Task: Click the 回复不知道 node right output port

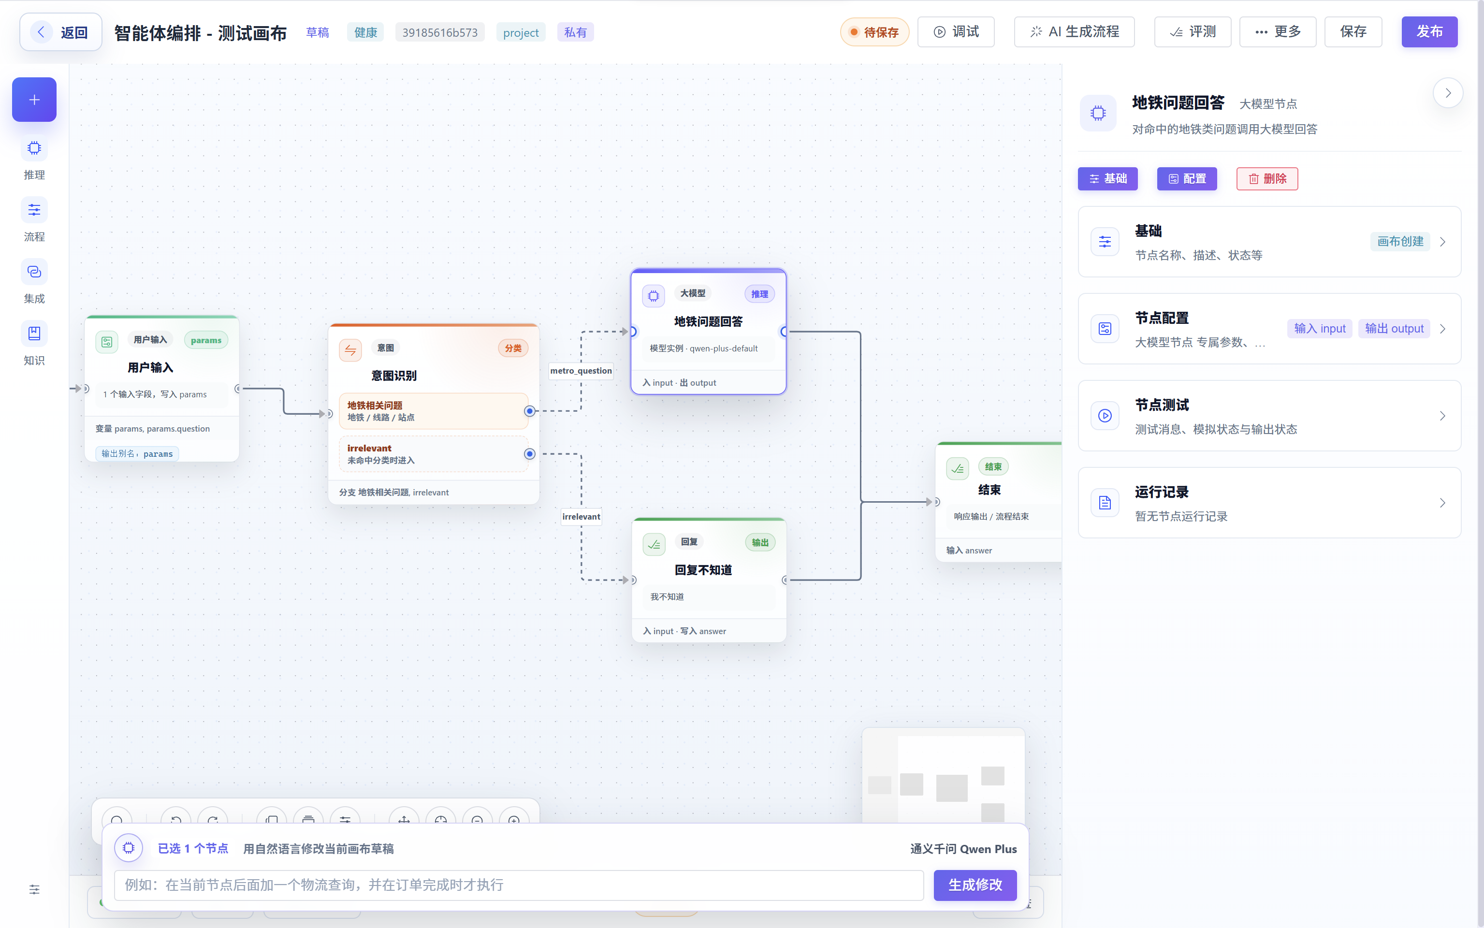Action: coord(785,580)
